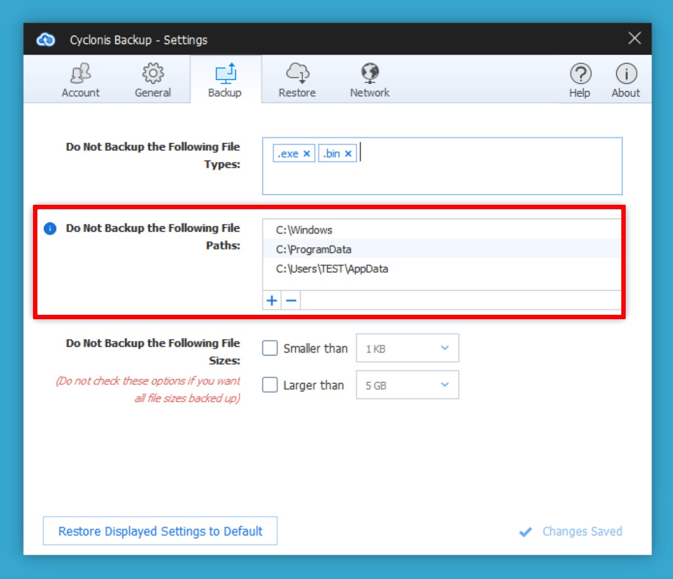Click Restore Displayed Settings to Default

tap(160, 531)
